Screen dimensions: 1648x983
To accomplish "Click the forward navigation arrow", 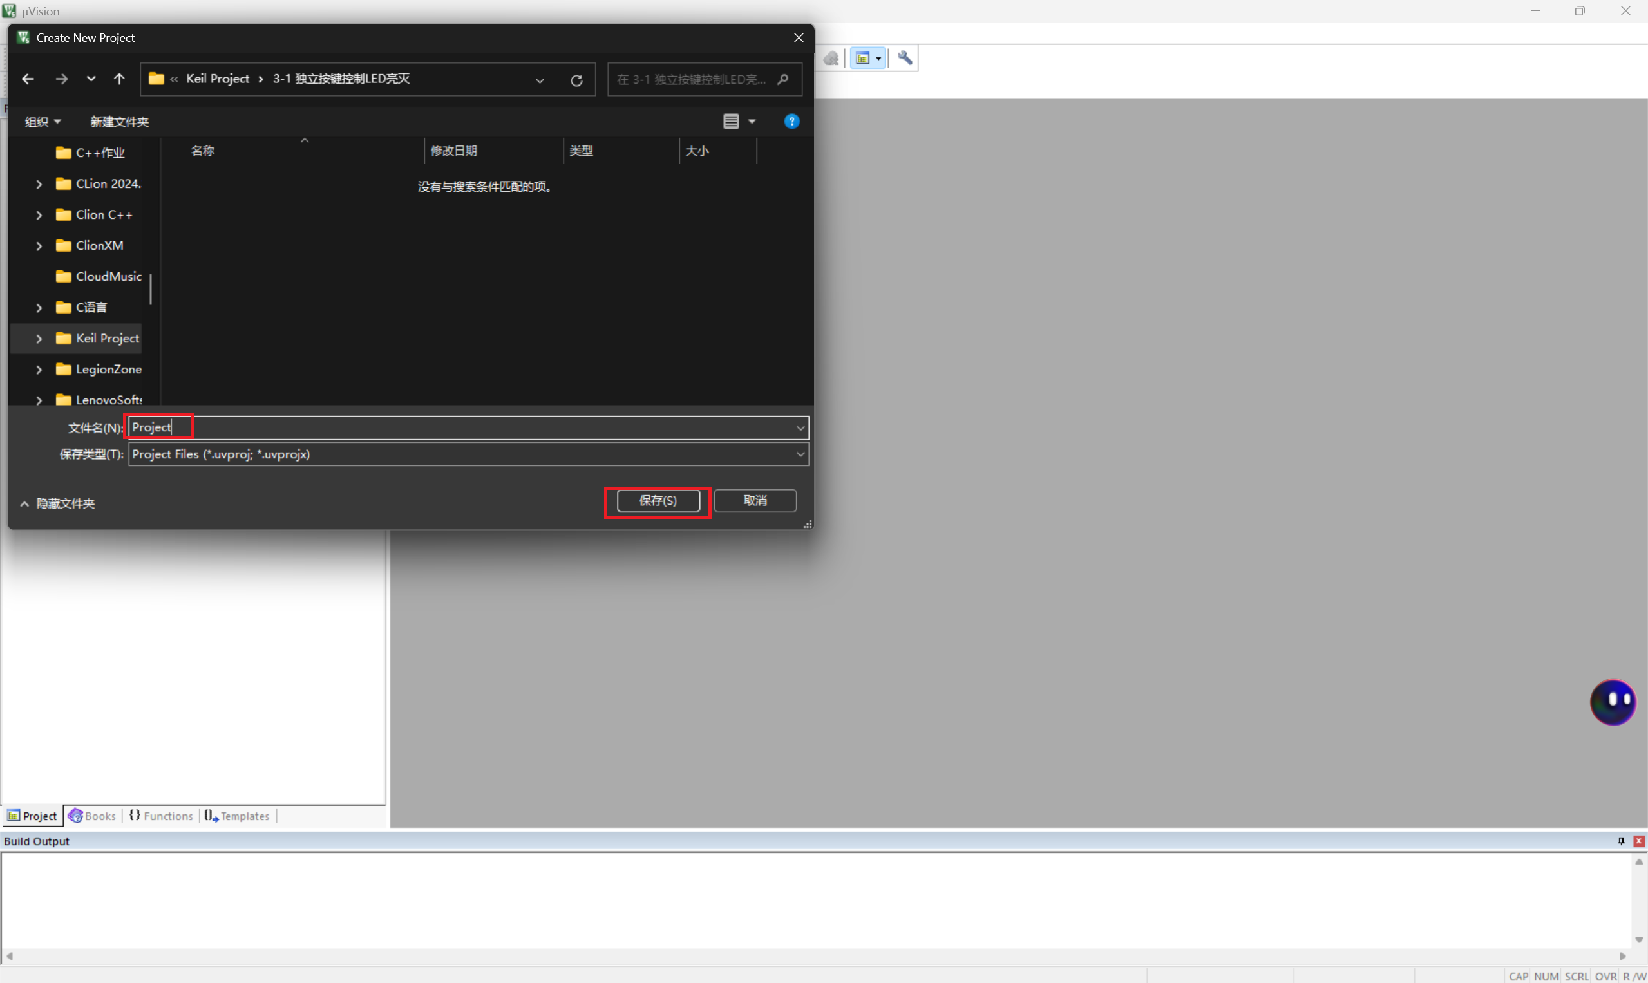I will click(x=62, y=79).
